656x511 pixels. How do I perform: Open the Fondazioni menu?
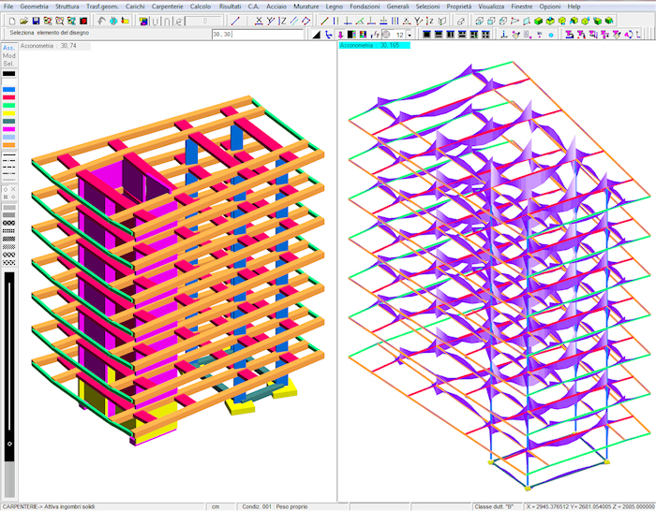(365, 6)
